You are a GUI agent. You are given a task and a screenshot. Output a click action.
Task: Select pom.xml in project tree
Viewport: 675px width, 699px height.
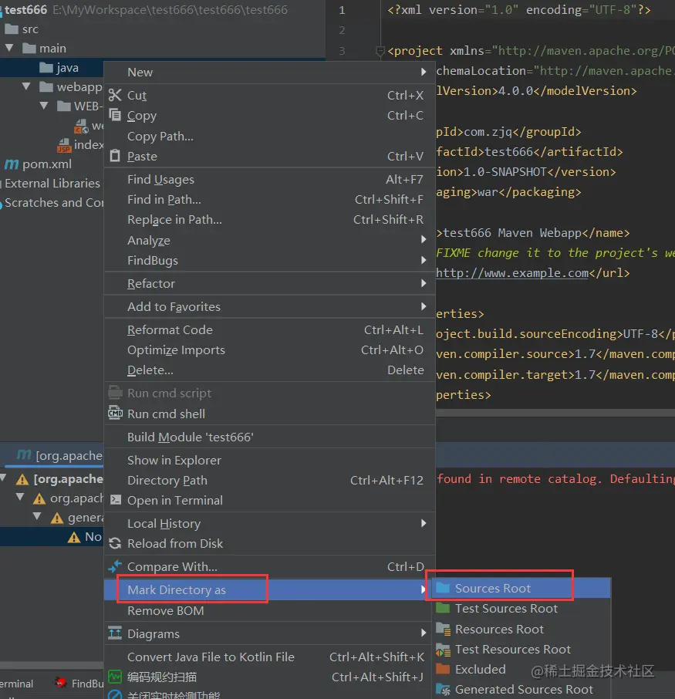click(47, 164)
